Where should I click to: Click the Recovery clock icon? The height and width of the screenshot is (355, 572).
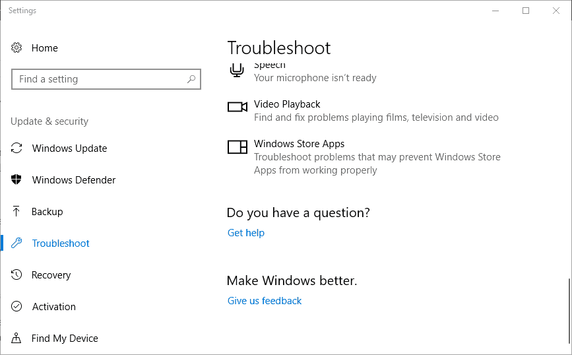click(16, 274)
